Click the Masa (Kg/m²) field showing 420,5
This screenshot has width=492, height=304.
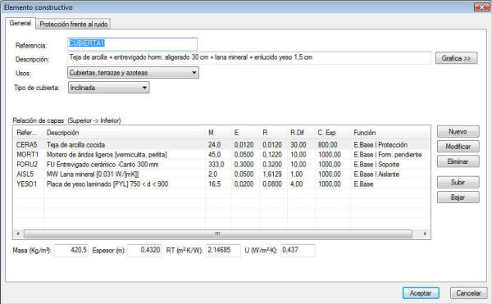point(71,250)
